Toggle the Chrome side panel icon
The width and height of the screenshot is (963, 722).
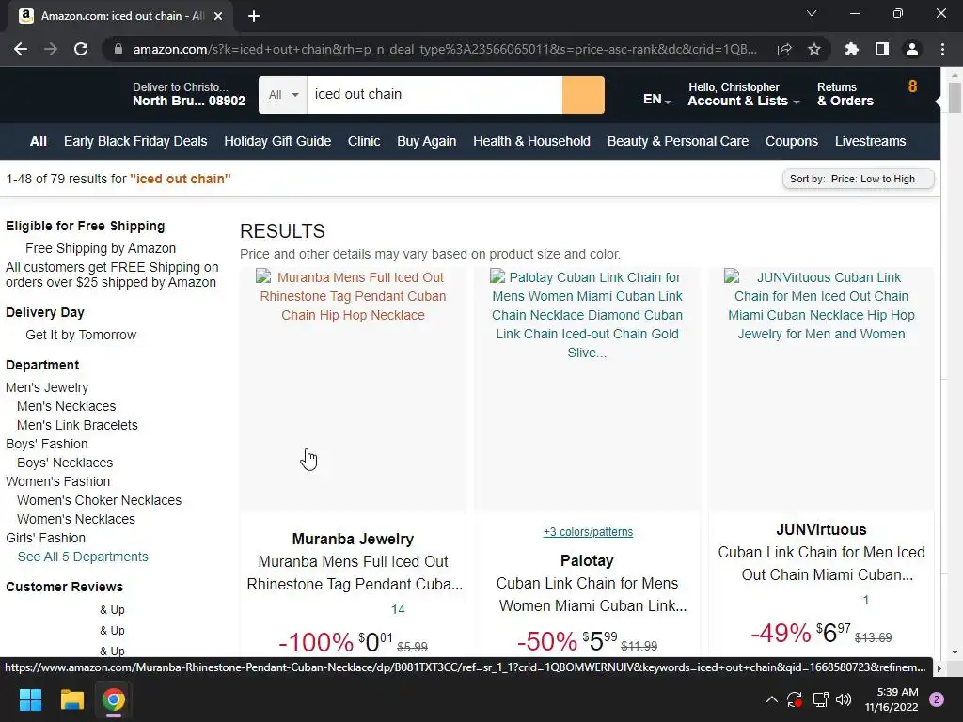(x=882, y=49)
